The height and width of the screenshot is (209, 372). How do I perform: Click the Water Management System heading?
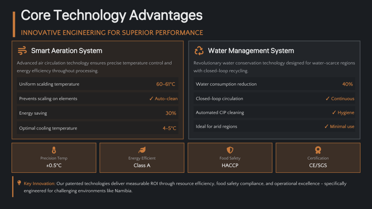point(251,51)
